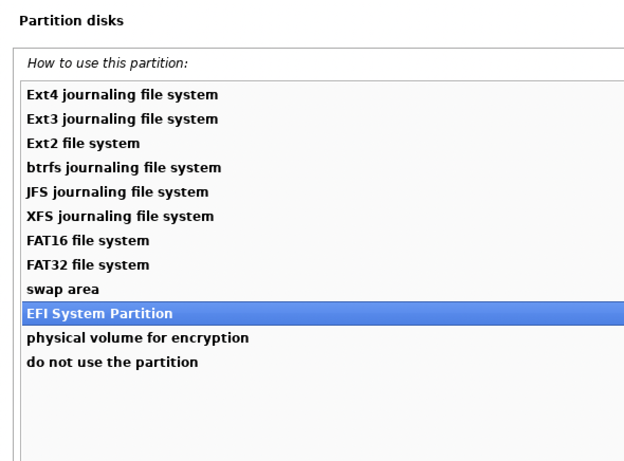Pick FAT16 file system option

[x=88, y=241]
